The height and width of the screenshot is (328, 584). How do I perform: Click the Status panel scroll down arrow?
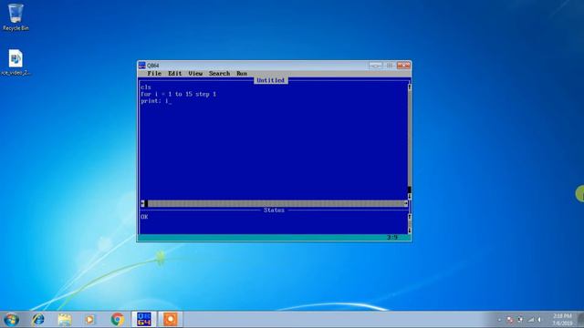pyautogui.click(x=410, y=231)
